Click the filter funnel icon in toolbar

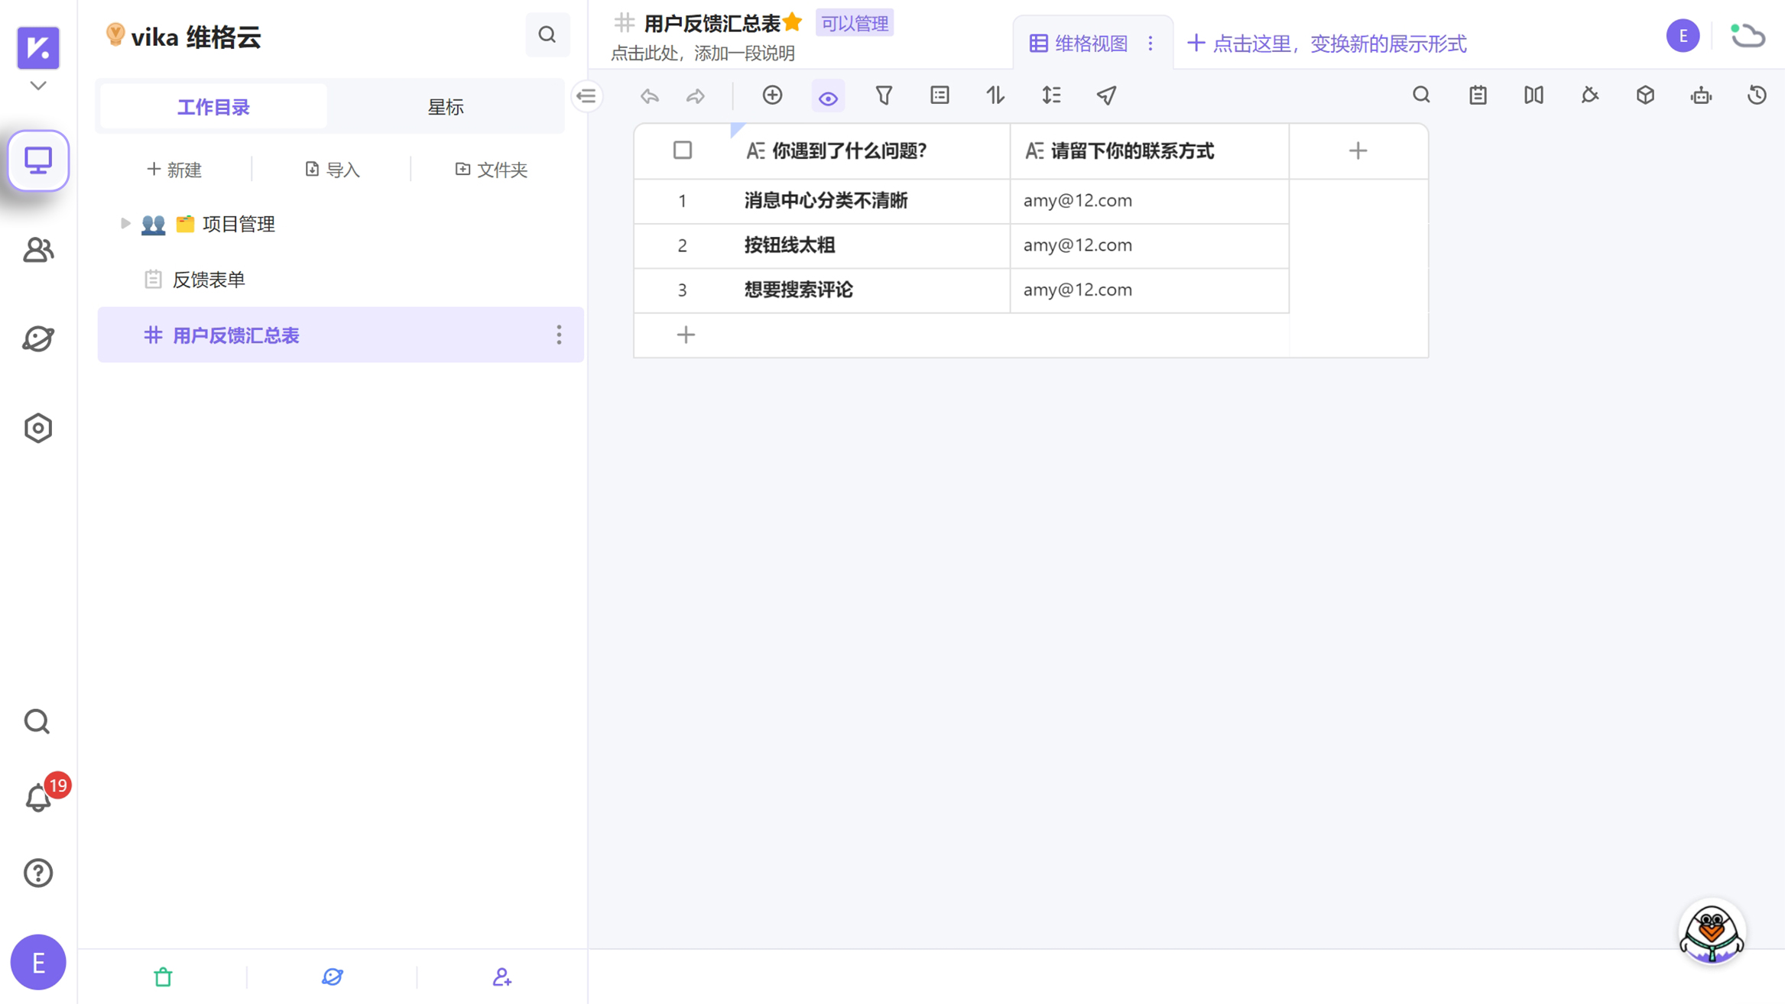(x=884, y=96)
